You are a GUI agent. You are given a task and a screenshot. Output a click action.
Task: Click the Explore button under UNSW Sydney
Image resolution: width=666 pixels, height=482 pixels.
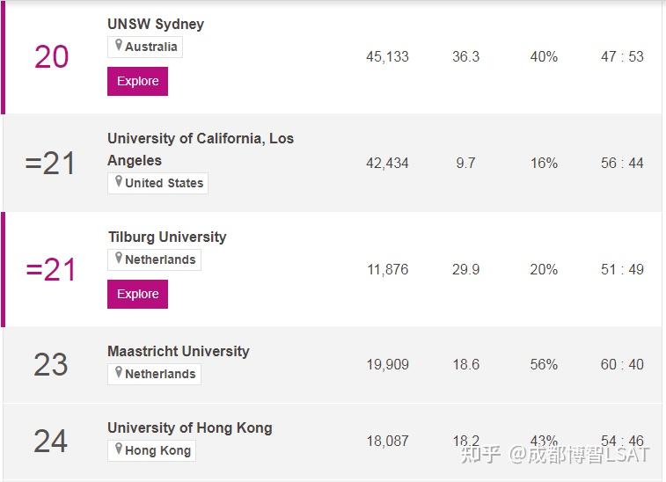click(137, 81)
